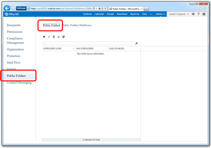Open the settings gear icon in the header
This screenshot has width=211, height=148.
193,14
